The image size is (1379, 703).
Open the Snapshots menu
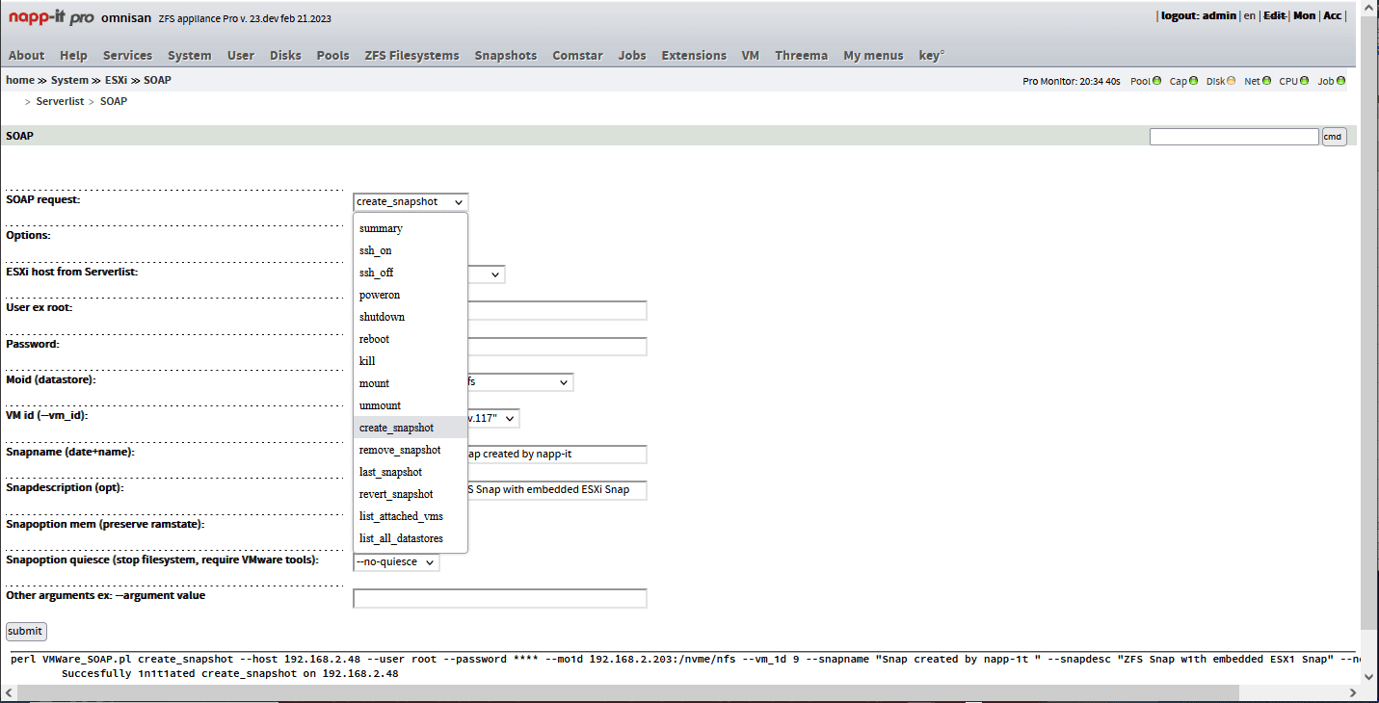tap(506, 55)
